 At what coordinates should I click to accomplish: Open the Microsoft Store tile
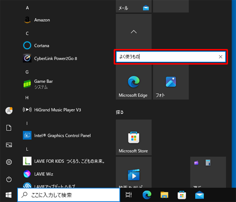134,137
